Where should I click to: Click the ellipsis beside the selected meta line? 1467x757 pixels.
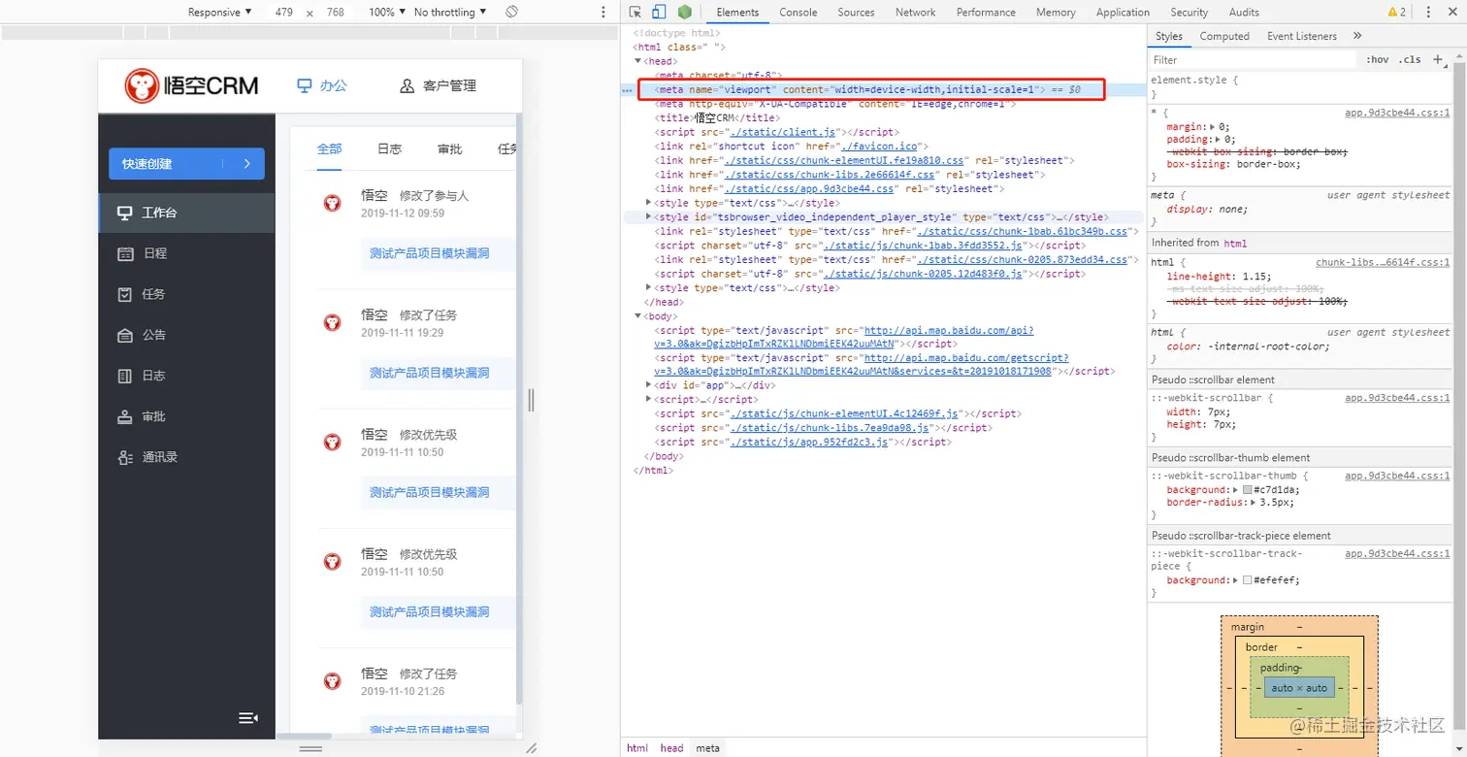pos(628,90)
